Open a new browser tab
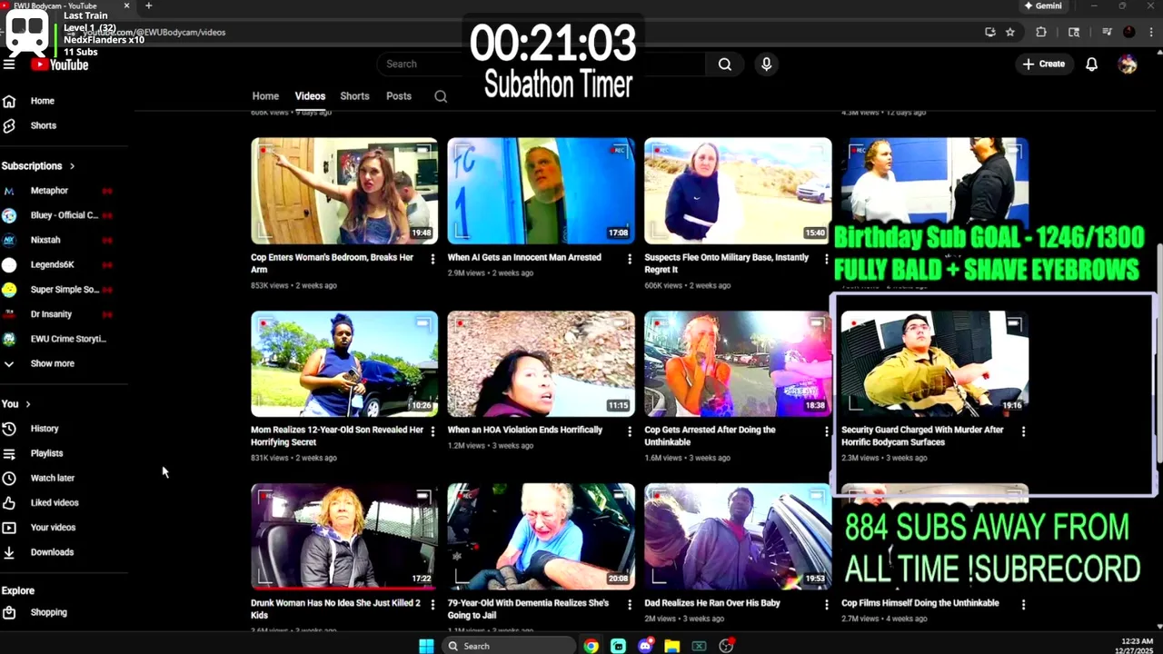The image size is (1163, 654). point(148,5)
